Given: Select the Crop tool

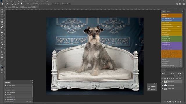Looking at the screenshot, I should coord(2,20).
